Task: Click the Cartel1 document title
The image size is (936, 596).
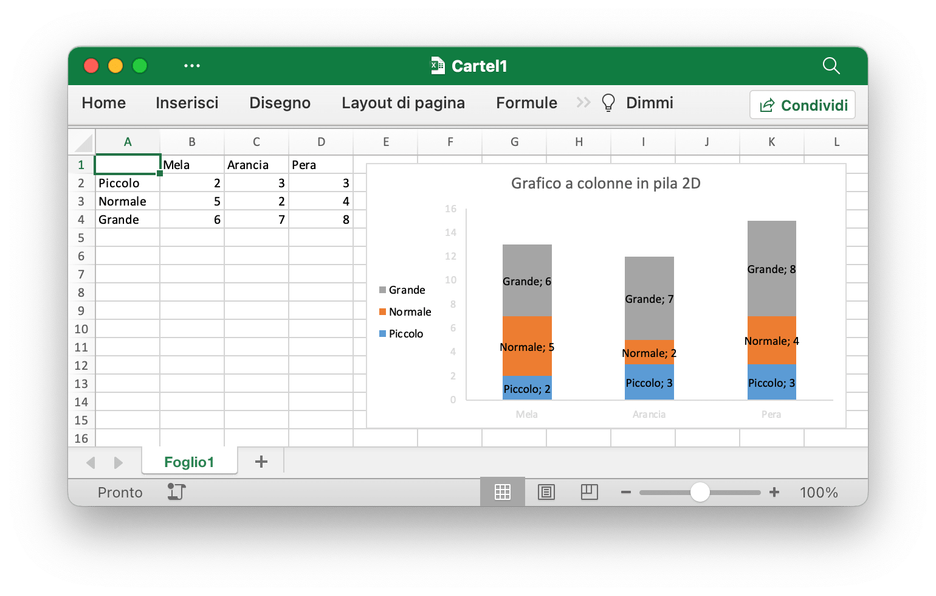Action: 480,66
